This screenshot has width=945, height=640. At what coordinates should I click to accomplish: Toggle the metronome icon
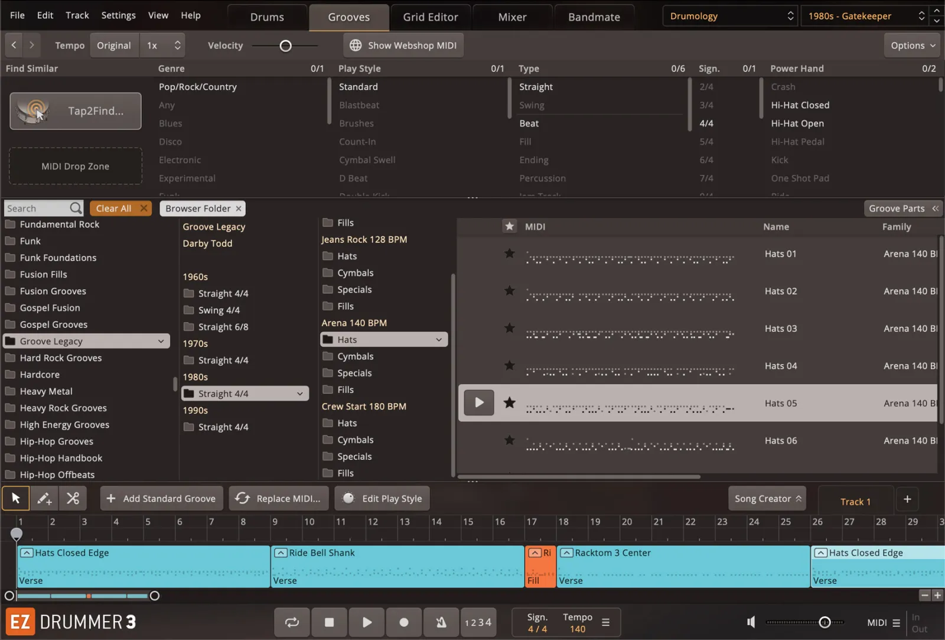pos(441,622)
